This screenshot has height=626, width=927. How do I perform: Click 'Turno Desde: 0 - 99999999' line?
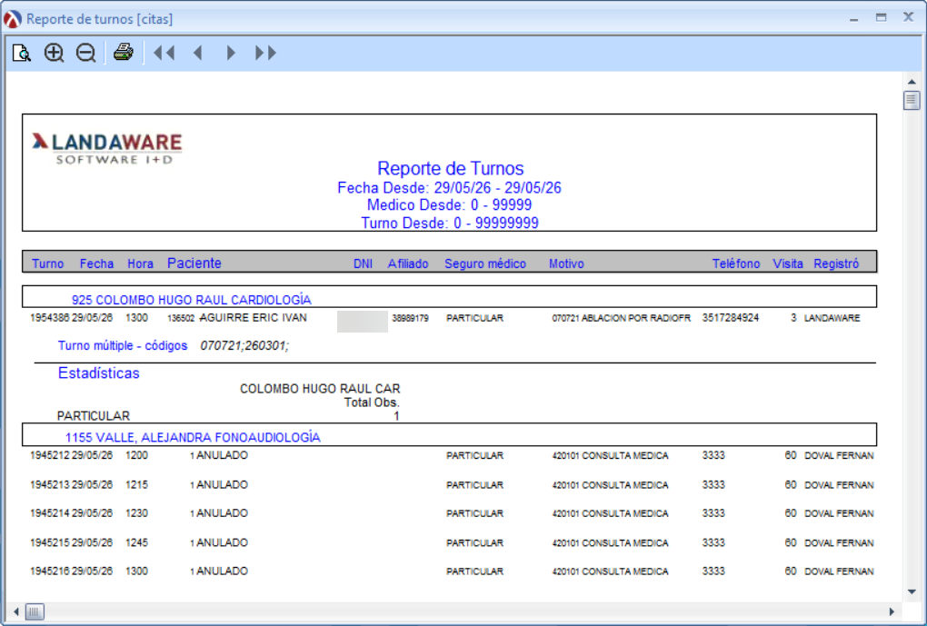(450, 223)
